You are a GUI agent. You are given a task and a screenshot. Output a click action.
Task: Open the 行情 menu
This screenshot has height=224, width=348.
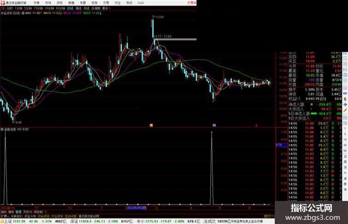tap(36, 3)
